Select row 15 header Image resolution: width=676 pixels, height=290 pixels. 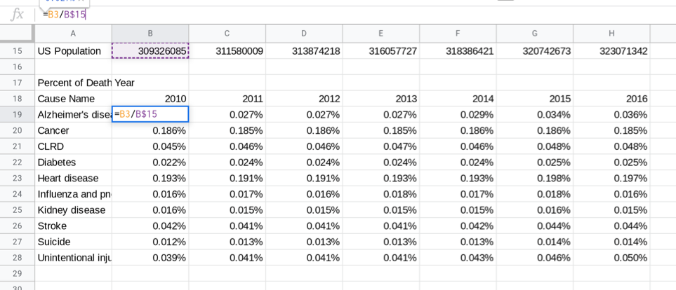tap(17, 51)
